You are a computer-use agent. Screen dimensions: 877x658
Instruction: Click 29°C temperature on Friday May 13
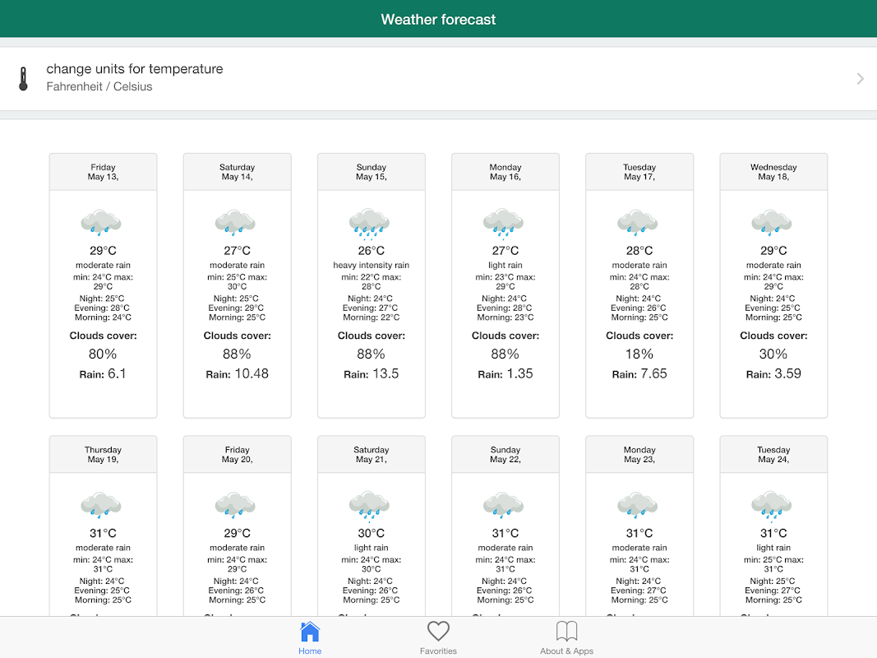coord(103,251)
